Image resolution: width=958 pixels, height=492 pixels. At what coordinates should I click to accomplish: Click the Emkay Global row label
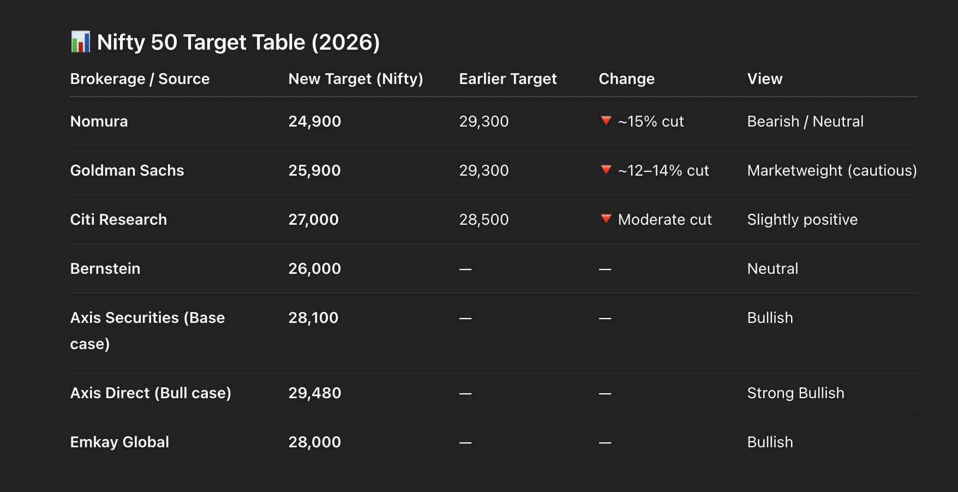coord(119,442)
